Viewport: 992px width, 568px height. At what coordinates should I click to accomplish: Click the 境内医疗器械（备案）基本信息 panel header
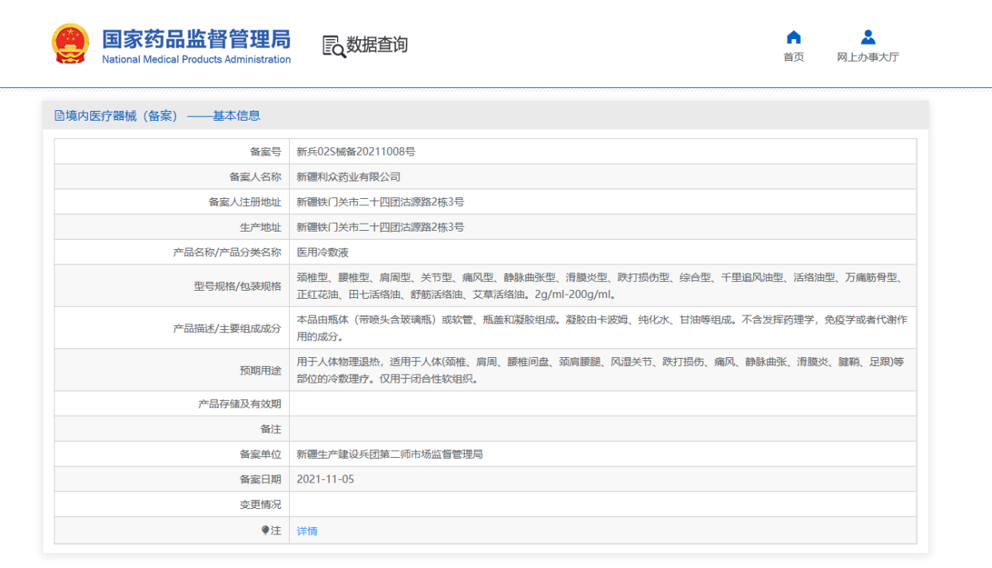pyautogui.click(x=486, y=115)
